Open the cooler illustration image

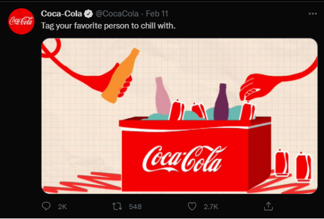coord(180,116)
